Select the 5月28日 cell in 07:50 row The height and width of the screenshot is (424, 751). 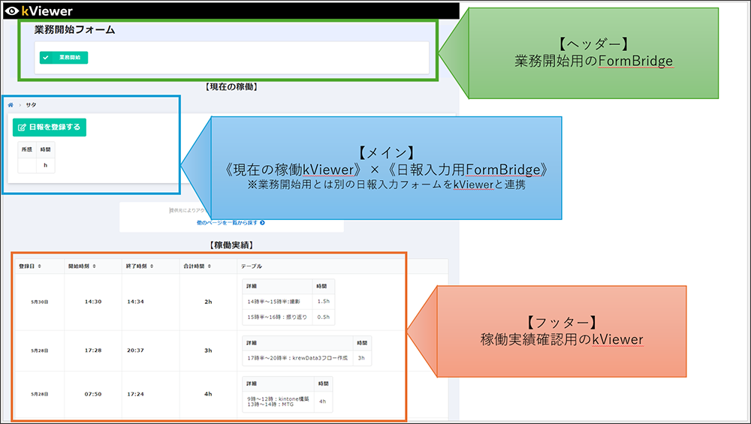coord(40,394)
